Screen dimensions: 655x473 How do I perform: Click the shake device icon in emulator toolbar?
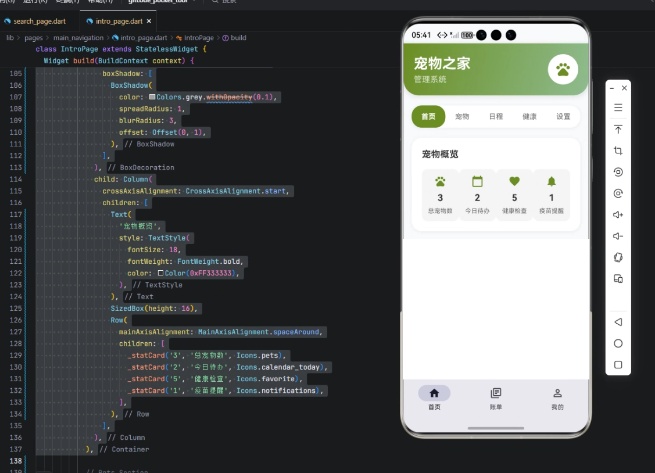pos(618,257)
